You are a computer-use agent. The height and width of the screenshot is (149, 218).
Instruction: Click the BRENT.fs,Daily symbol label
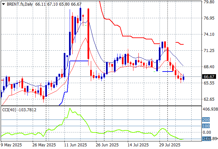[x=19, y=4]
